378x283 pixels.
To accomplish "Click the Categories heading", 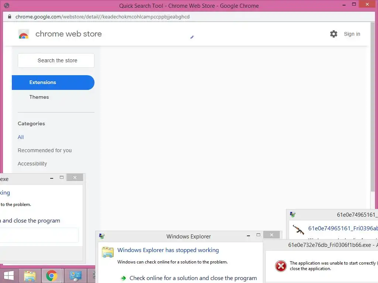I will click(x=31, y=123).
